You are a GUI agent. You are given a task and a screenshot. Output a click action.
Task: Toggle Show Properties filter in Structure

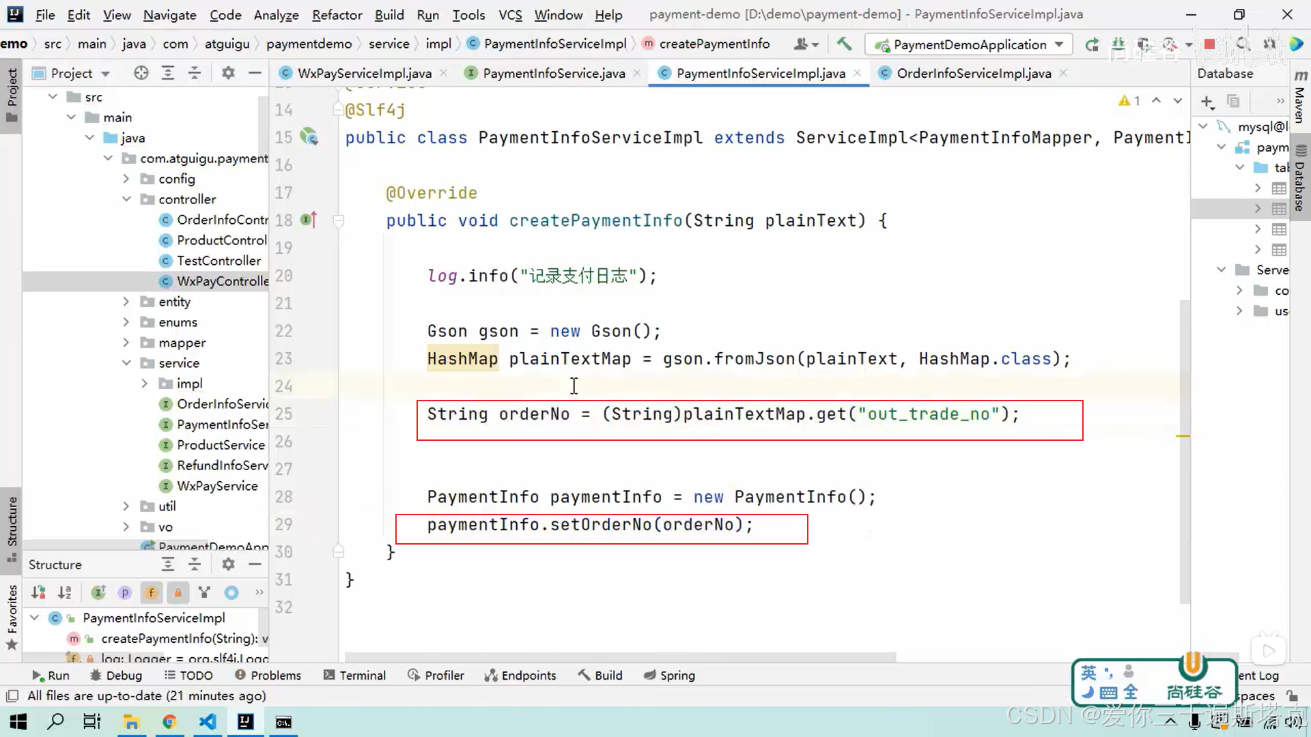click(124, 592)
